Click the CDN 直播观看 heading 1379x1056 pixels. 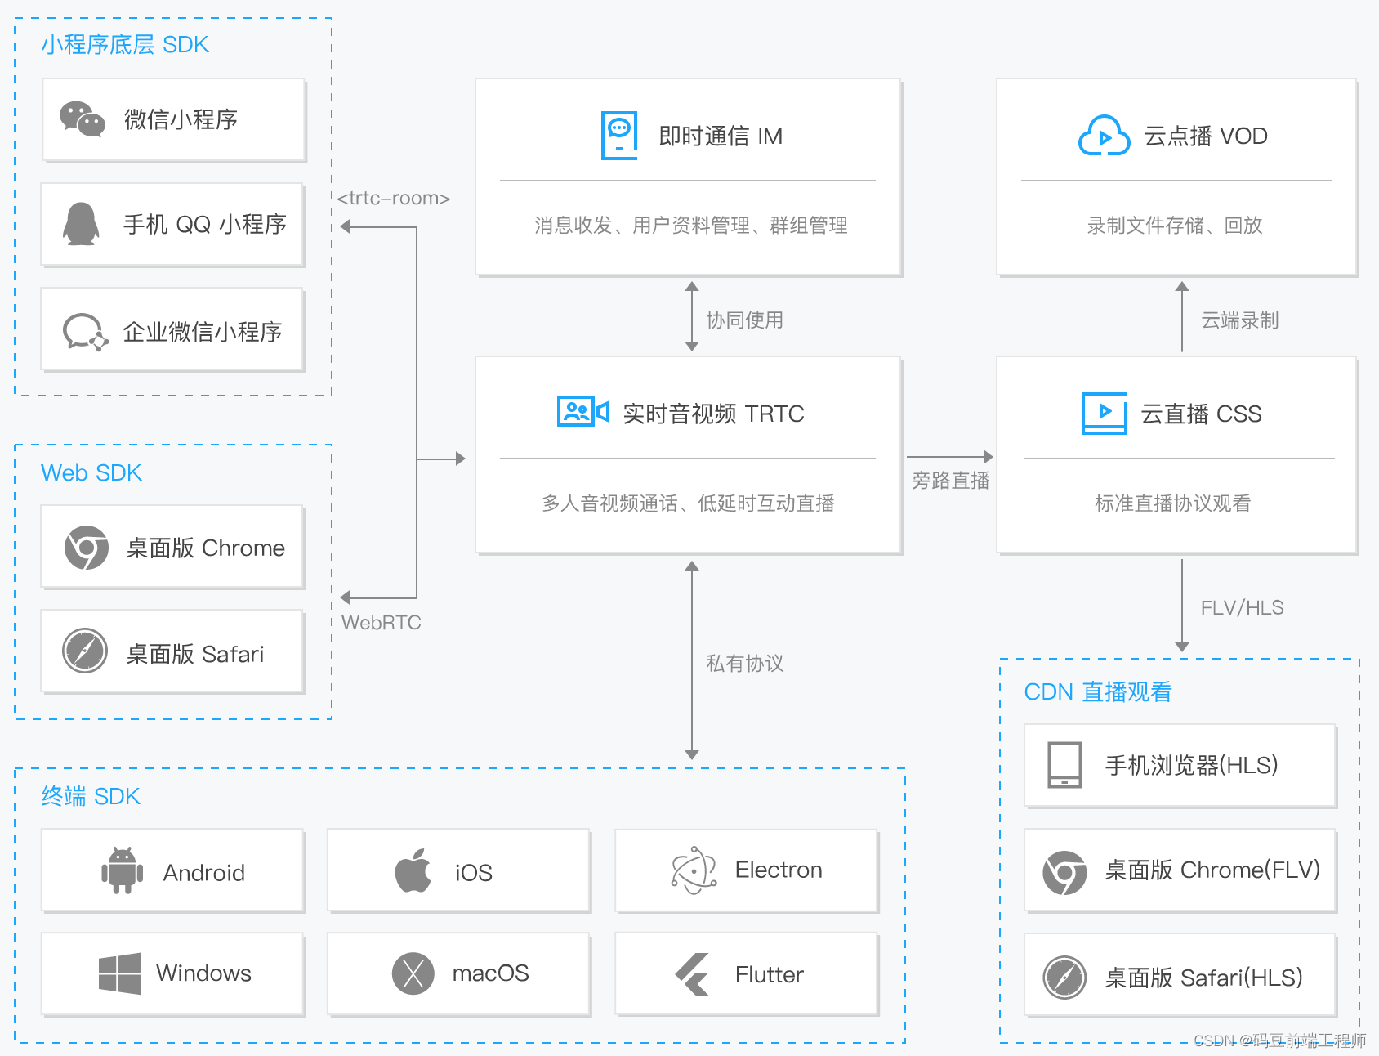[1098, 691]
